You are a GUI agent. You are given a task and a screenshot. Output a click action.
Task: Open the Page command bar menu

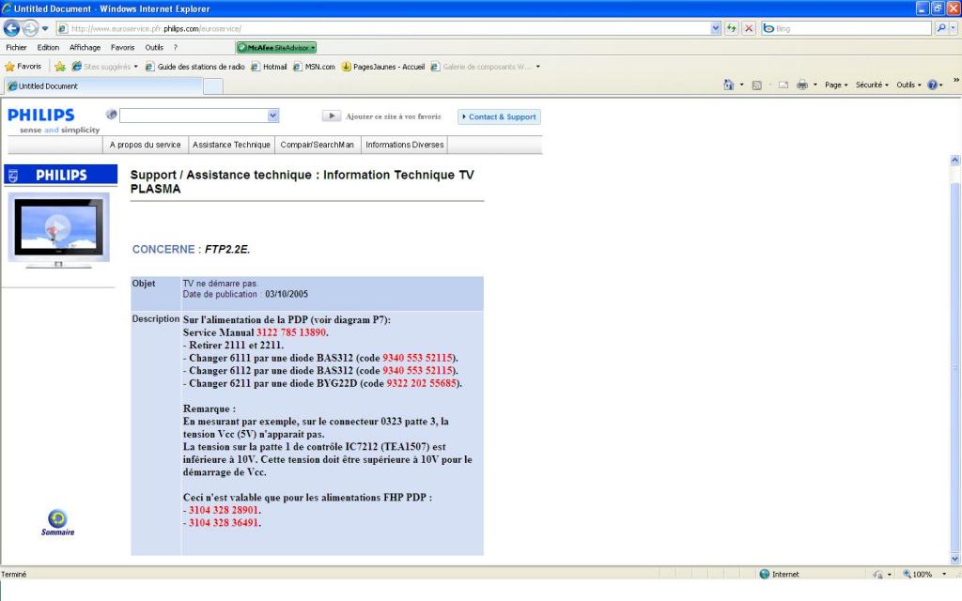pyautogui.click(x=835, y=85)
